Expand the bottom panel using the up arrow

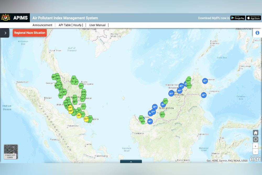click(131, 162)
